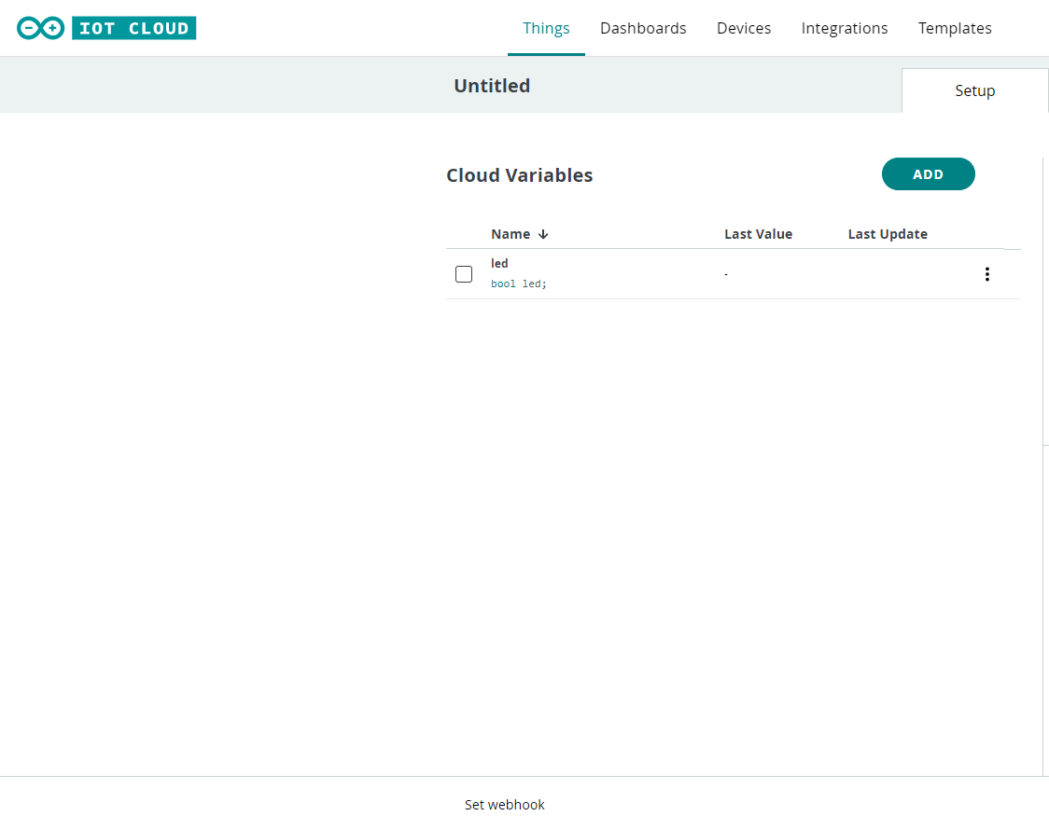This screenshot has height=830, width=1049.
Task: Click the Last Update column header
Action: pyautogui.click(x=887, y=234)
